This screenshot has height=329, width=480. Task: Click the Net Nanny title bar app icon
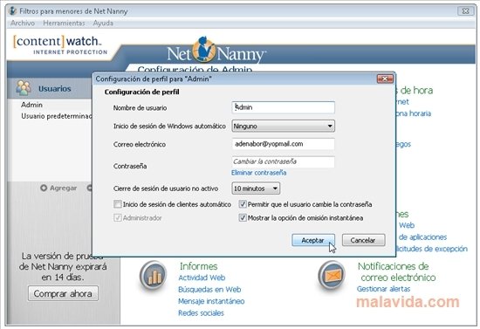pos(12,11)
